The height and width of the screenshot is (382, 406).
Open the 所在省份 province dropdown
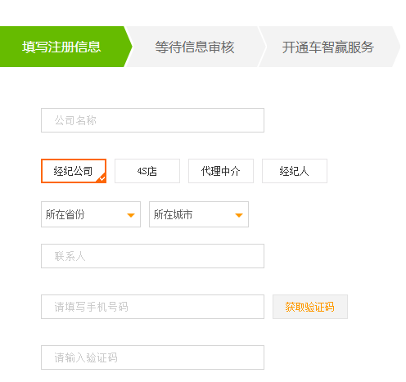(x=91, y=214)
